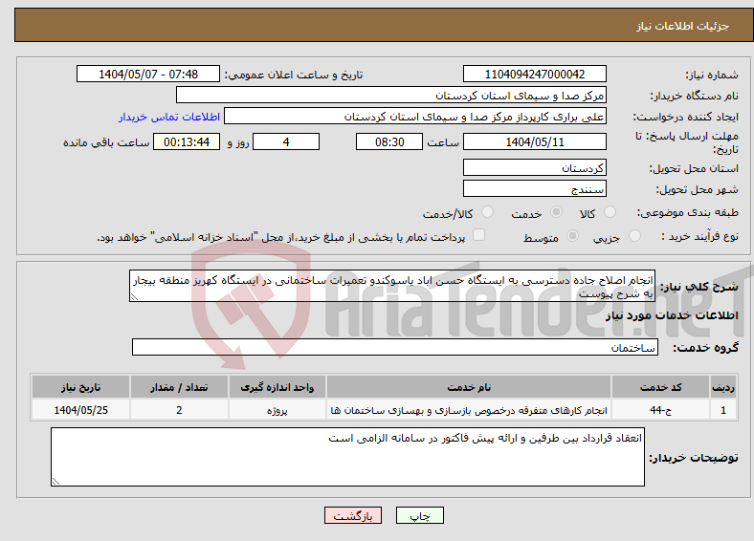The width and height of the screenshot is (754, 541).
Task: Toggle the اسناد خزانه اسلامی payment checkbox
Action: click(478, 234)
